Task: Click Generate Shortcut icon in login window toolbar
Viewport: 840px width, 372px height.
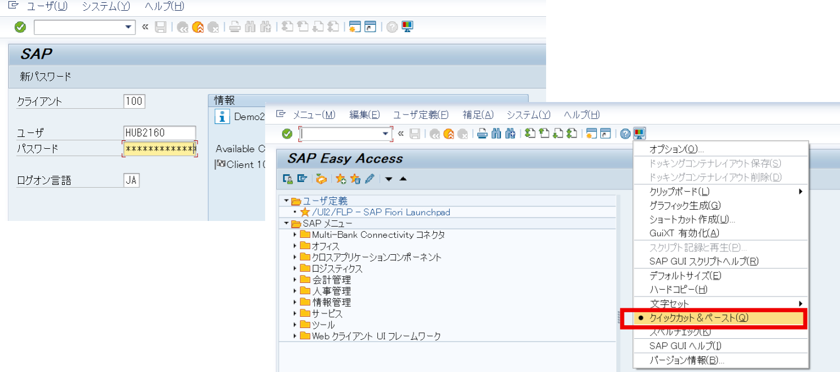Action: (x=370, y=27)
